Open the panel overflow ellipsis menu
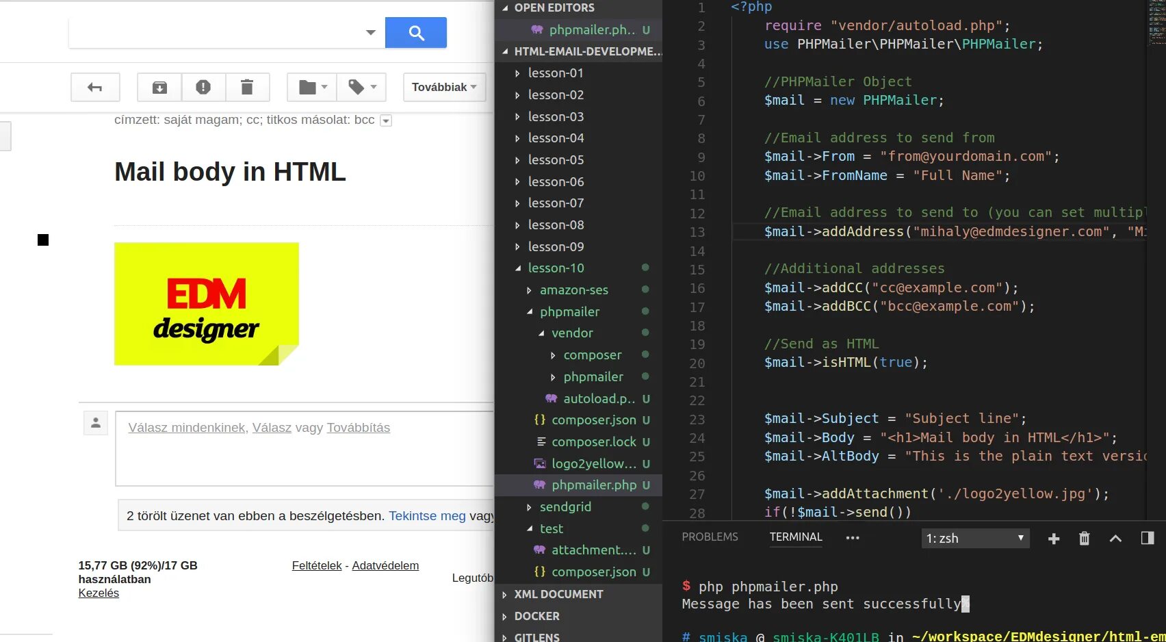The height and width of the screenshot is (642, 1166). click(853, 538)
